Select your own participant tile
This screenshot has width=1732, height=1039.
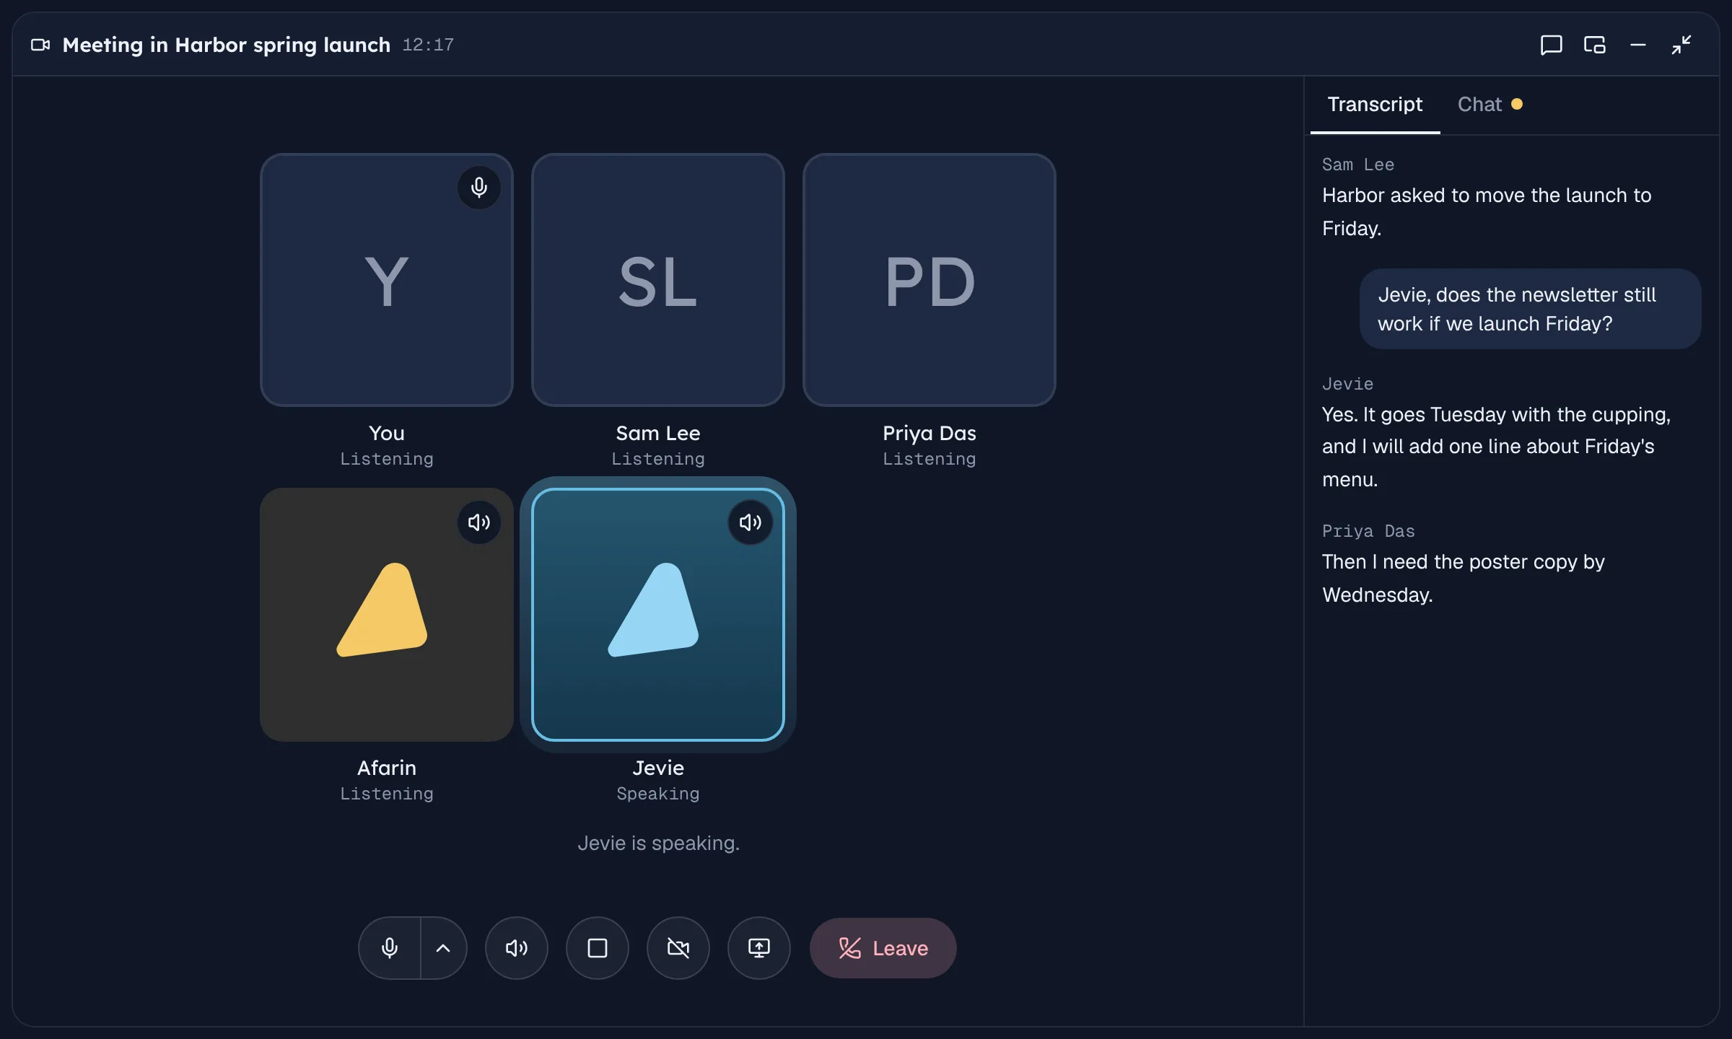[386, 280]
